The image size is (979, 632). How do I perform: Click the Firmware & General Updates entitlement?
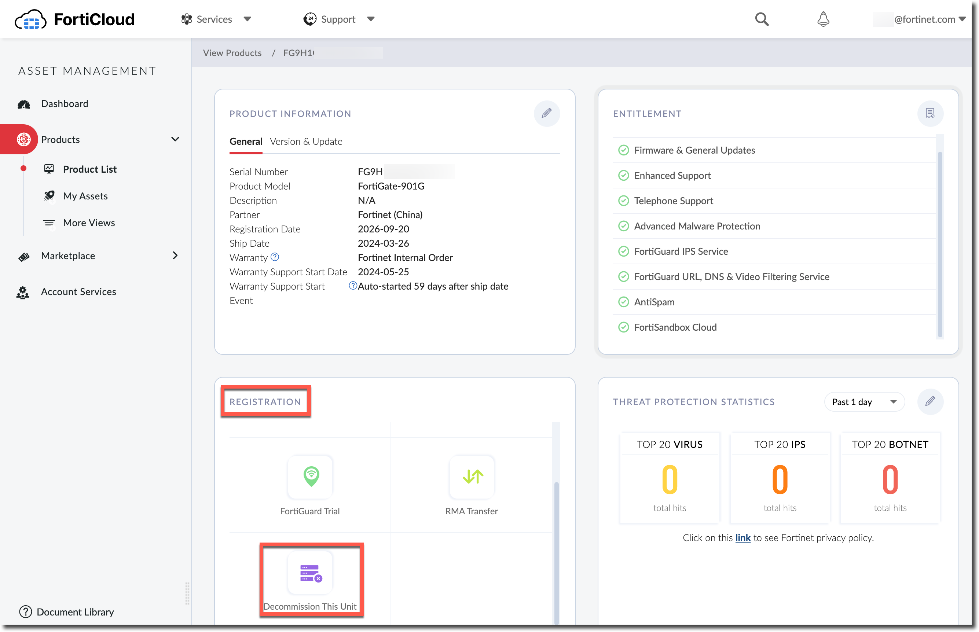(774, 150)
